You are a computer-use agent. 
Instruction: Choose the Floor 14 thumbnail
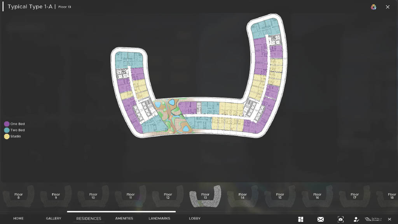pos(243,196)
